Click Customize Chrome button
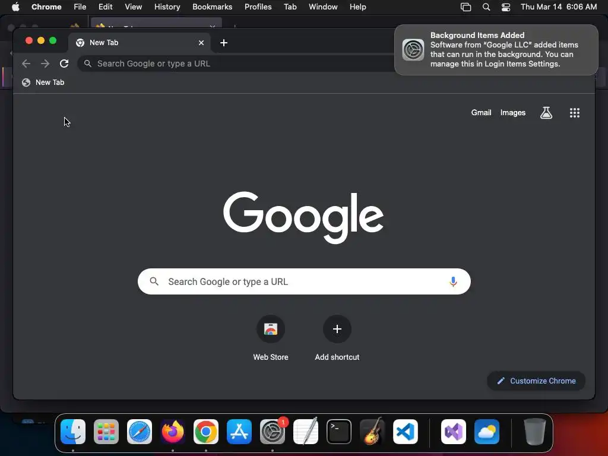The image size is (608, 456). pos(536,381)
